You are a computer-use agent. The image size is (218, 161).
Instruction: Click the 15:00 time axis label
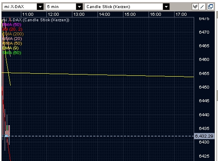tap(130, 14)
